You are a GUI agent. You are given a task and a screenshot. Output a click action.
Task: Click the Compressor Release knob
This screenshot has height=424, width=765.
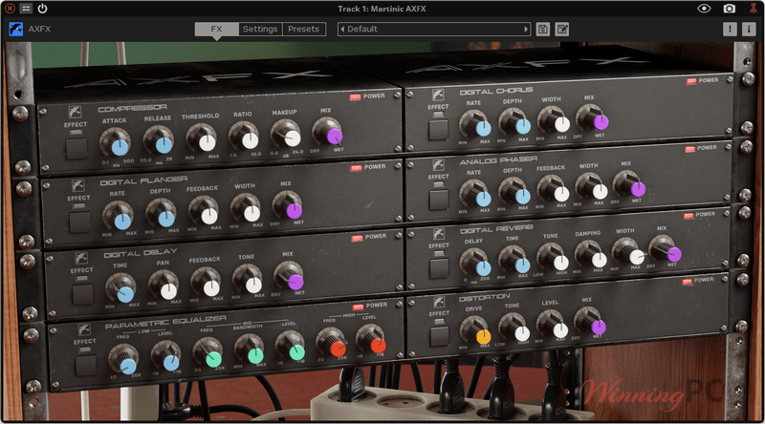pos(159,140)
